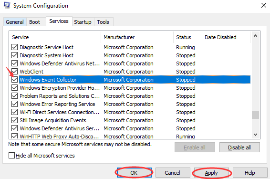Image resolution: width=270 pixels, height=179 pixels.
Task: Toggle the WebClient service checkbox
Action: click(14, 71)
